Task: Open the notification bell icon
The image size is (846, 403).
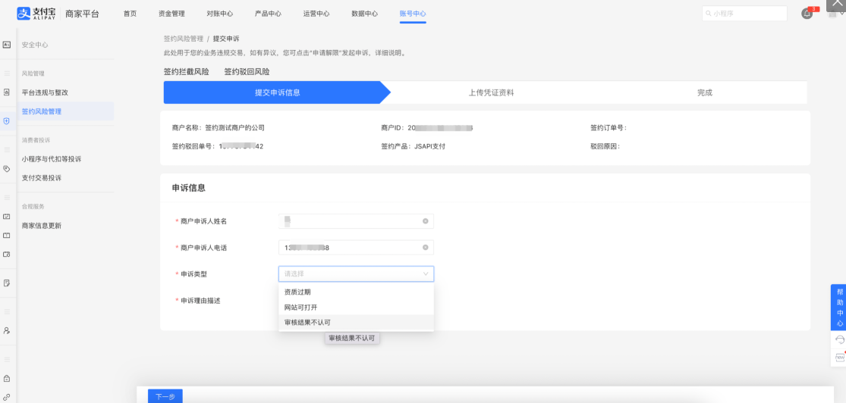Action: coord(807,14)
